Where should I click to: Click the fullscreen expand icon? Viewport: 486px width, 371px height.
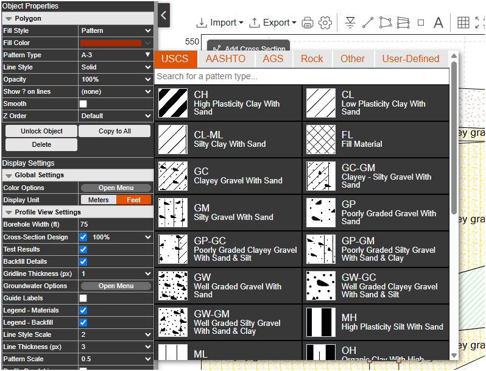pyautogui.click(x=481, y=23)
